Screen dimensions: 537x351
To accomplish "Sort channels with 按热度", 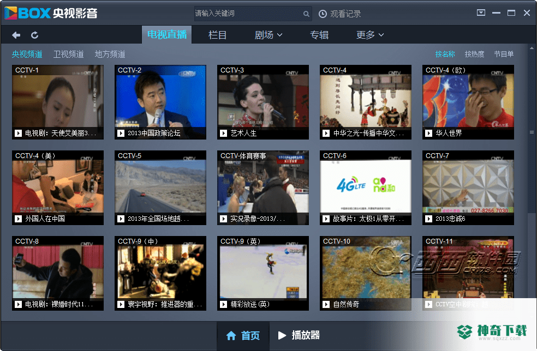I will (475, 54).
